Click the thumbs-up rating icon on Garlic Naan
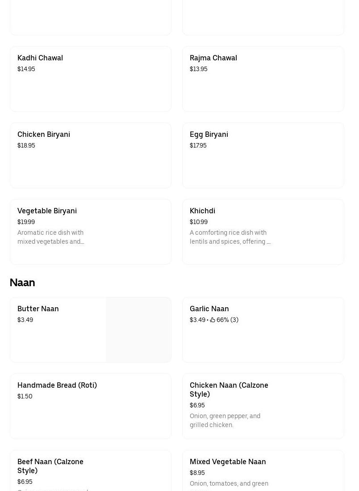The image size is (359, 491). pos(213,320)
